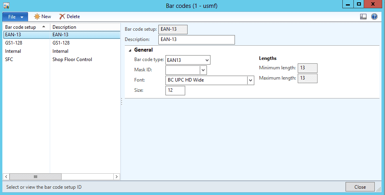Expand the Bar code type dropdown
Image resolution: width=385 pixels, height=195 pixels.
[x=207, y=60]
